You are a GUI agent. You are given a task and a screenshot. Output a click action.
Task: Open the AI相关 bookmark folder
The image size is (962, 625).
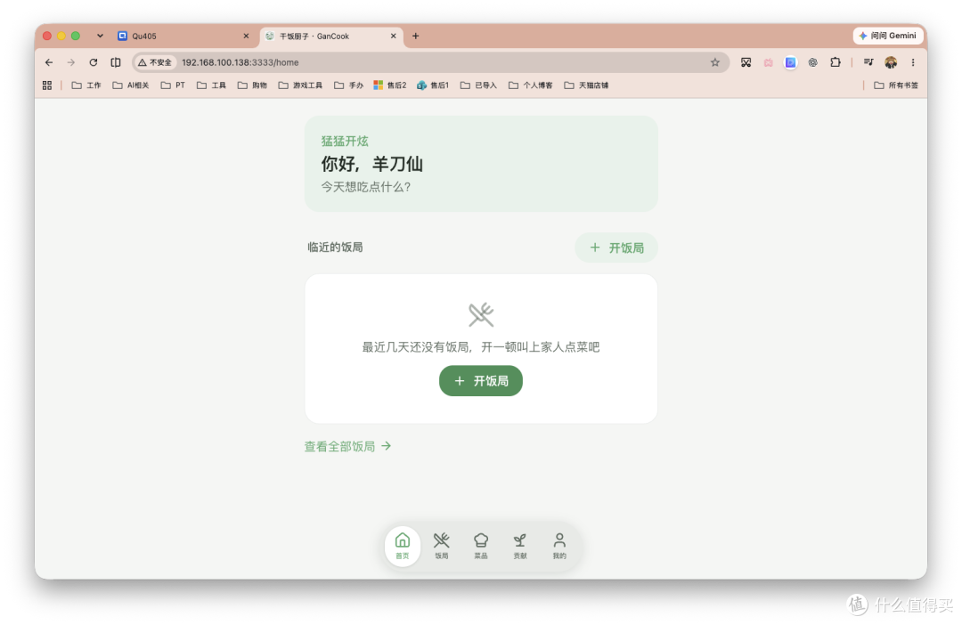(131, 85)
